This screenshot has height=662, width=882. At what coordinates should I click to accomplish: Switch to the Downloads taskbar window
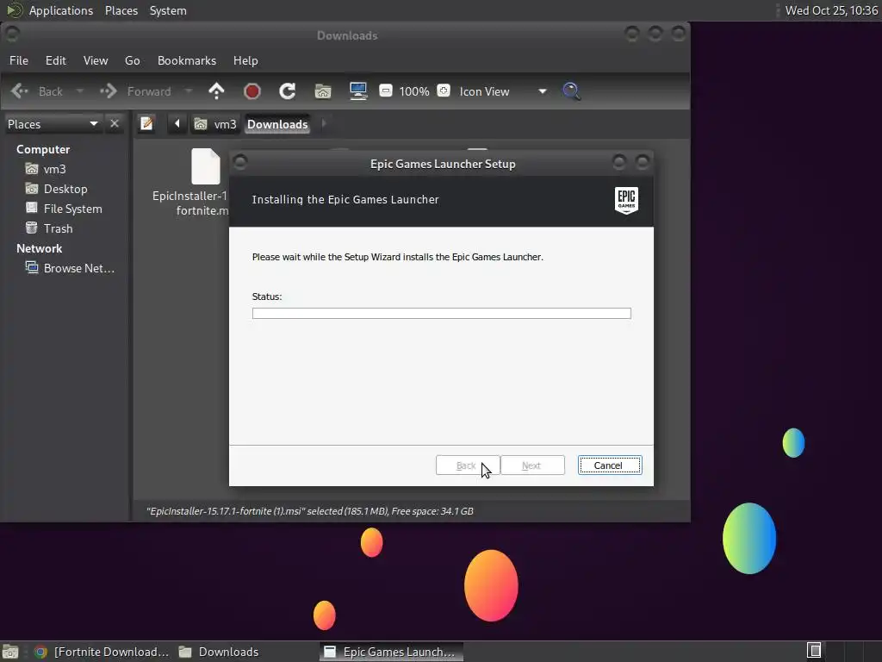click(220, 652)
